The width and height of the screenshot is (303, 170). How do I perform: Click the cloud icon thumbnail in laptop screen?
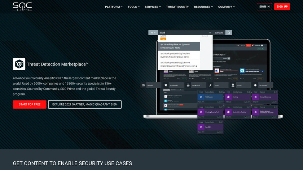click(x=217, y=71)
